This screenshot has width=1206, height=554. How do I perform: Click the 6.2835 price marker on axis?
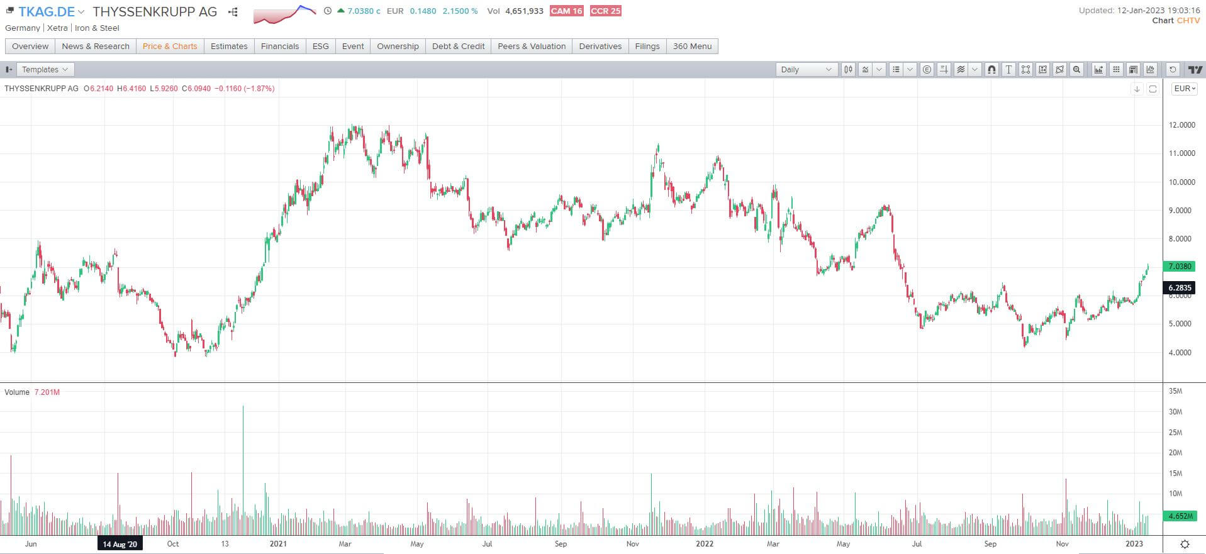(x=1180, y=288)
